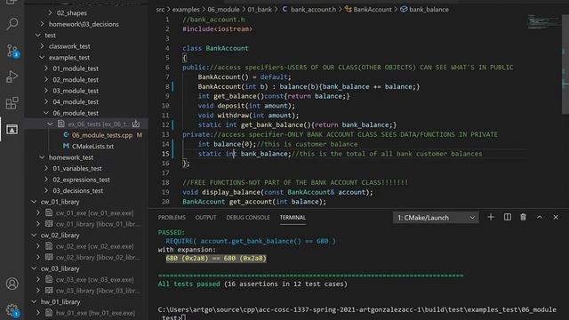Open the CMake view in activity bar
The width and height of the screenshot is (569, 320).
(x=12, y=129)
